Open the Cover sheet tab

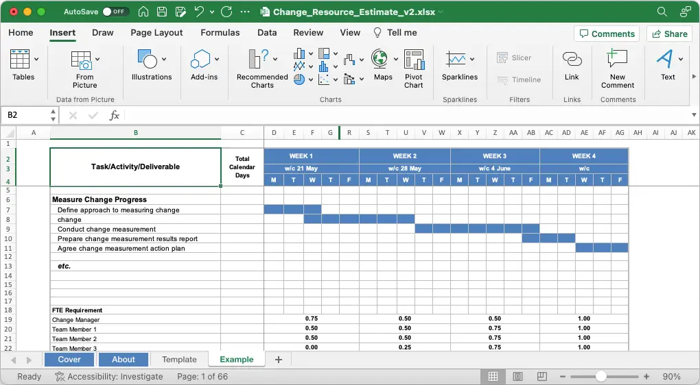tap(69, 360)
